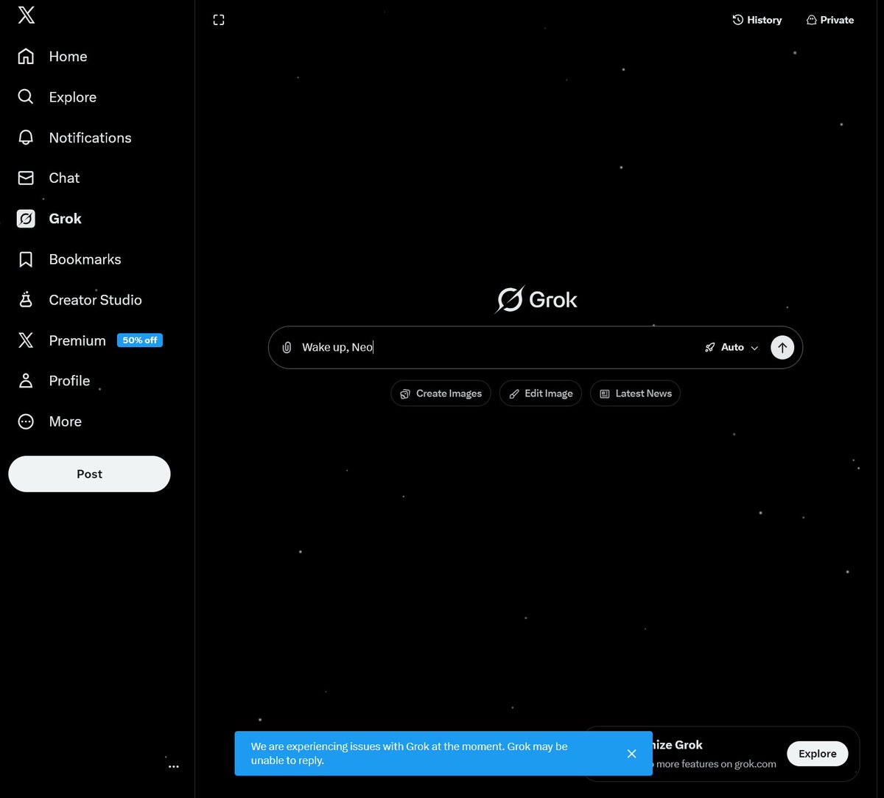Click the Grok issues warning message text

409,753
